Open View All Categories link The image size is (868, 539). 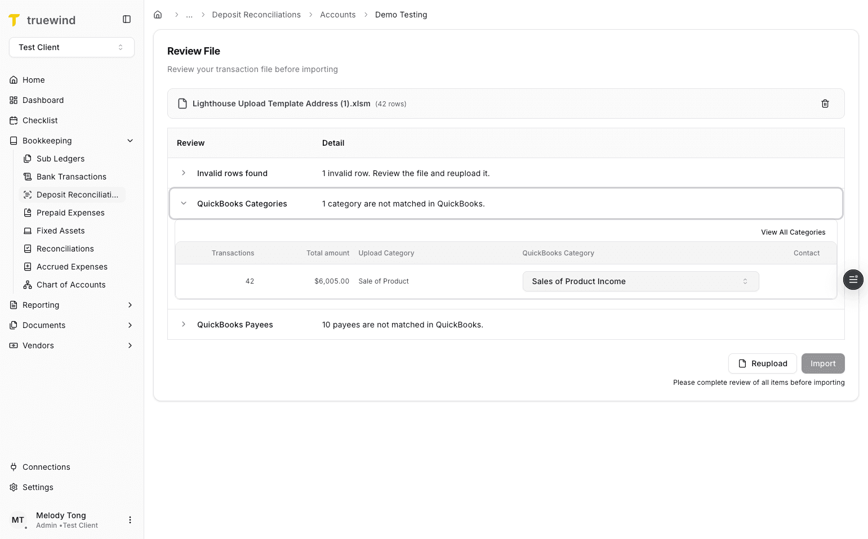coord(793,232)
